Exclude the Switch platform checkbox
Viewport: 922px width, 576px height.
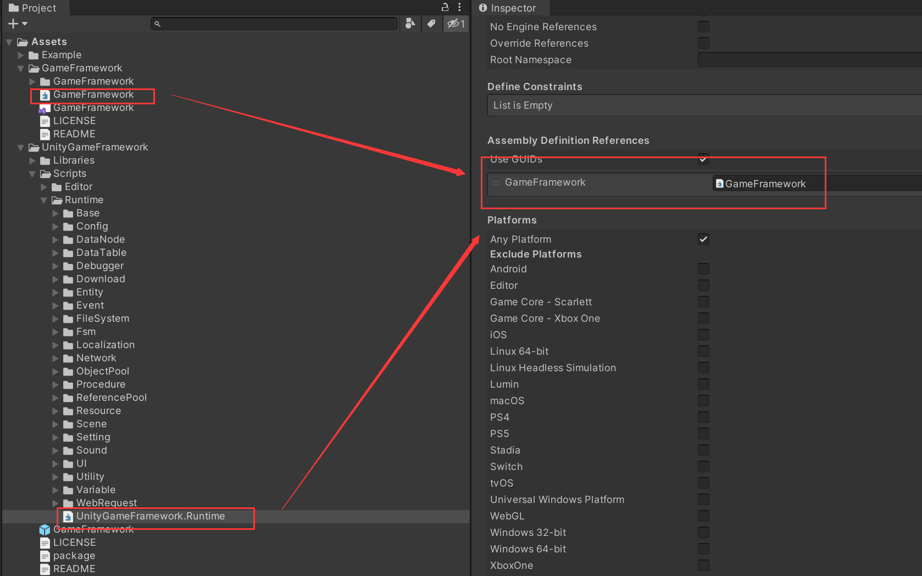point(703,466)
